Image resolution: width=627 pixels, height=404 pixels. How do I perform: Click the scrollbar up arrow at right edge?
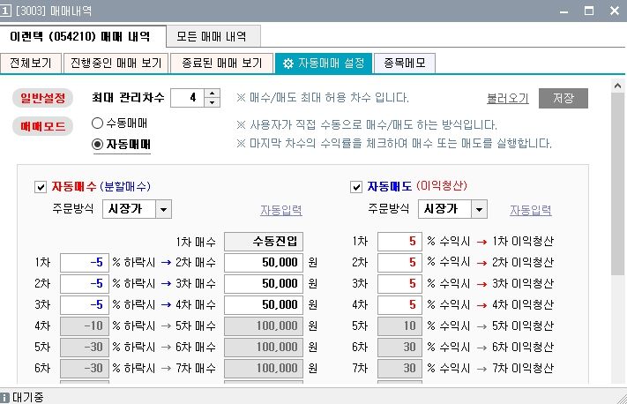pyautogui.click(x=619, y=82)
